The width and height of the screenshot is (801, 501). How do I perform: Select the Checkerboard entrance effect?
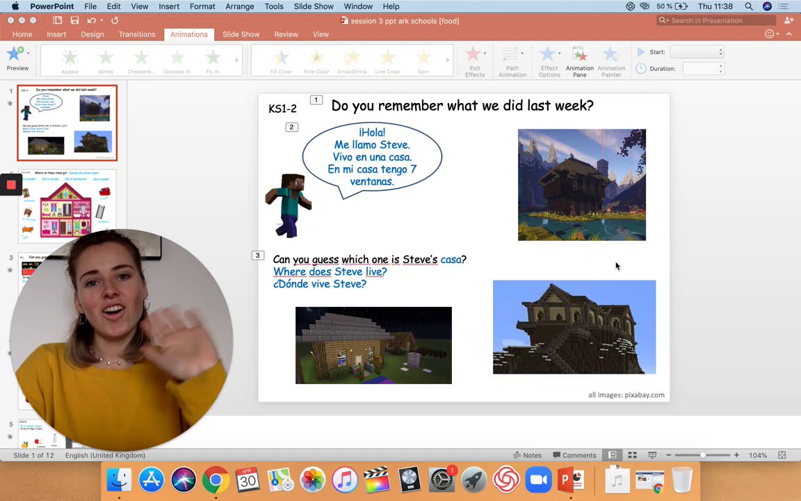pyautogui.click(x=141, y=61)
